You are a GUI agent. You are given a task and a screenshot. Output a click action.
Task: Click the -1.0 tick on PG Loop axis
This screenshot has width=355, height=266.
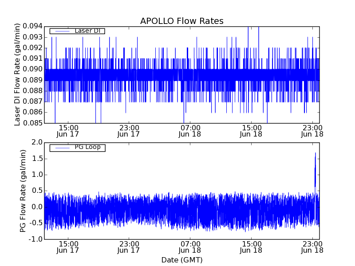coord(36,239)
